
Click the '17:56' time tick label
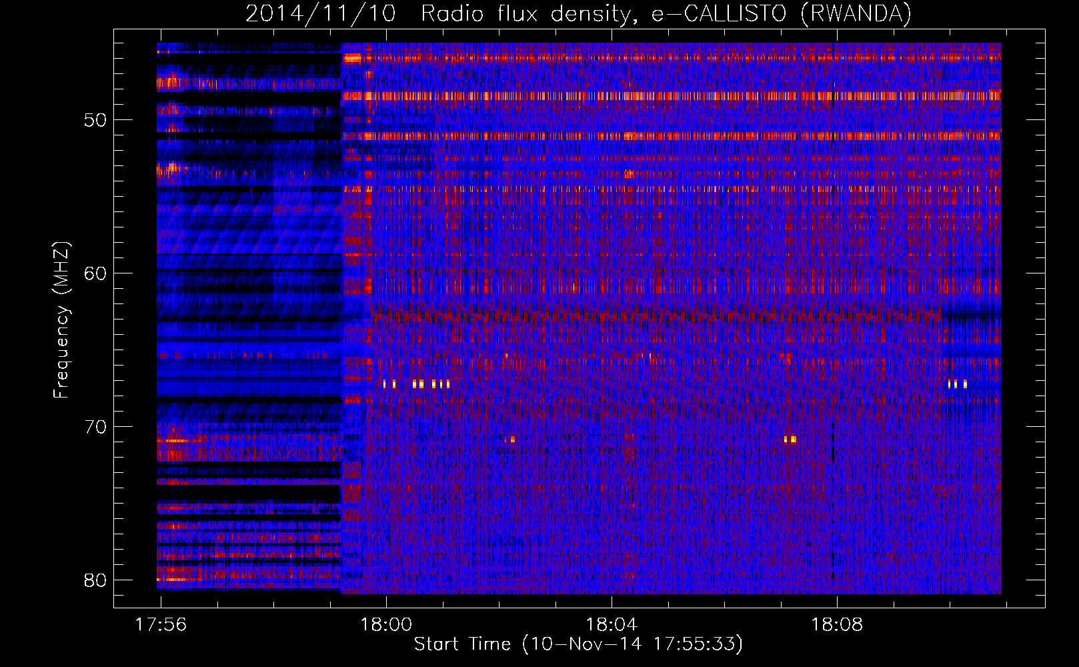click(161, 625)
